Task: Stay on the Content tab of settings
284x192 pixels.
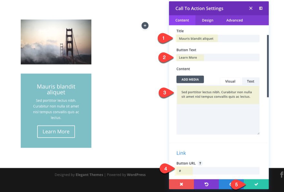Action: 182,20
